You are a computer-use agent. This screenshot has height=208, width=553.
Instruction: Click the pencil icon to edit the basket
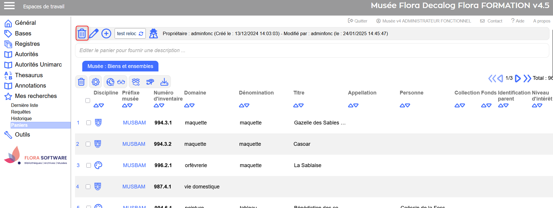coord(94,33)
